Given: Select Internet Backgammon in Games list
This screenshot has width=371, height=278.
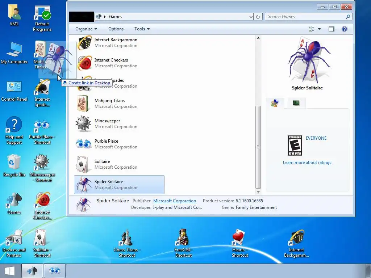Looking at the screenshot, I should 119,43.
